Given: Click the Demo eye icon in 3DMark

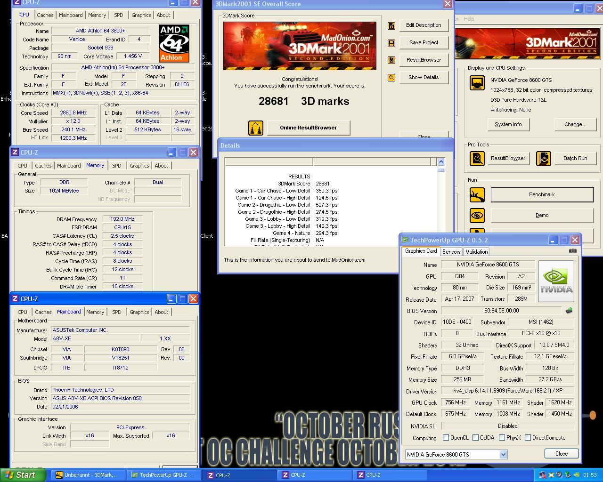Looking at the screenshot, I should pos(477,215).
